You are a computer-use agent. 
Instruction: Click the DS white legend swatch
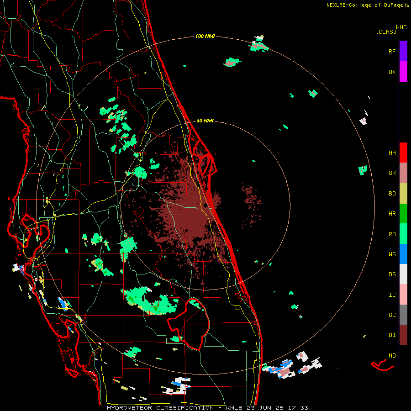[x=403, y=274]
